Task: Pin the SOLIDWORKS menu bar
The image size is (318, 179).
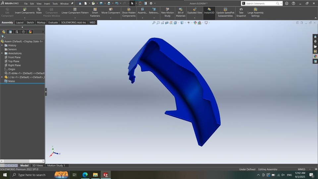Action: pos(72,4)
